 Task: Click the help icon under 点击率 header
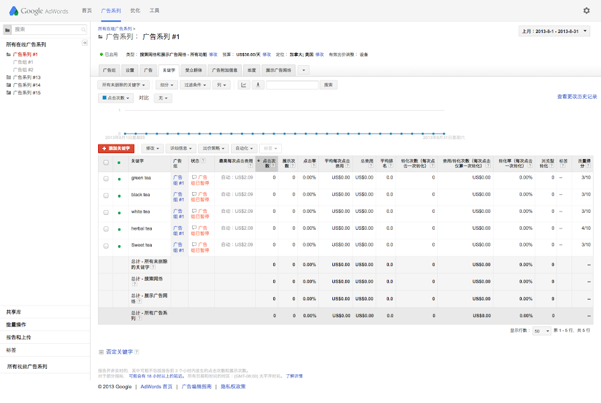point(314,166)
